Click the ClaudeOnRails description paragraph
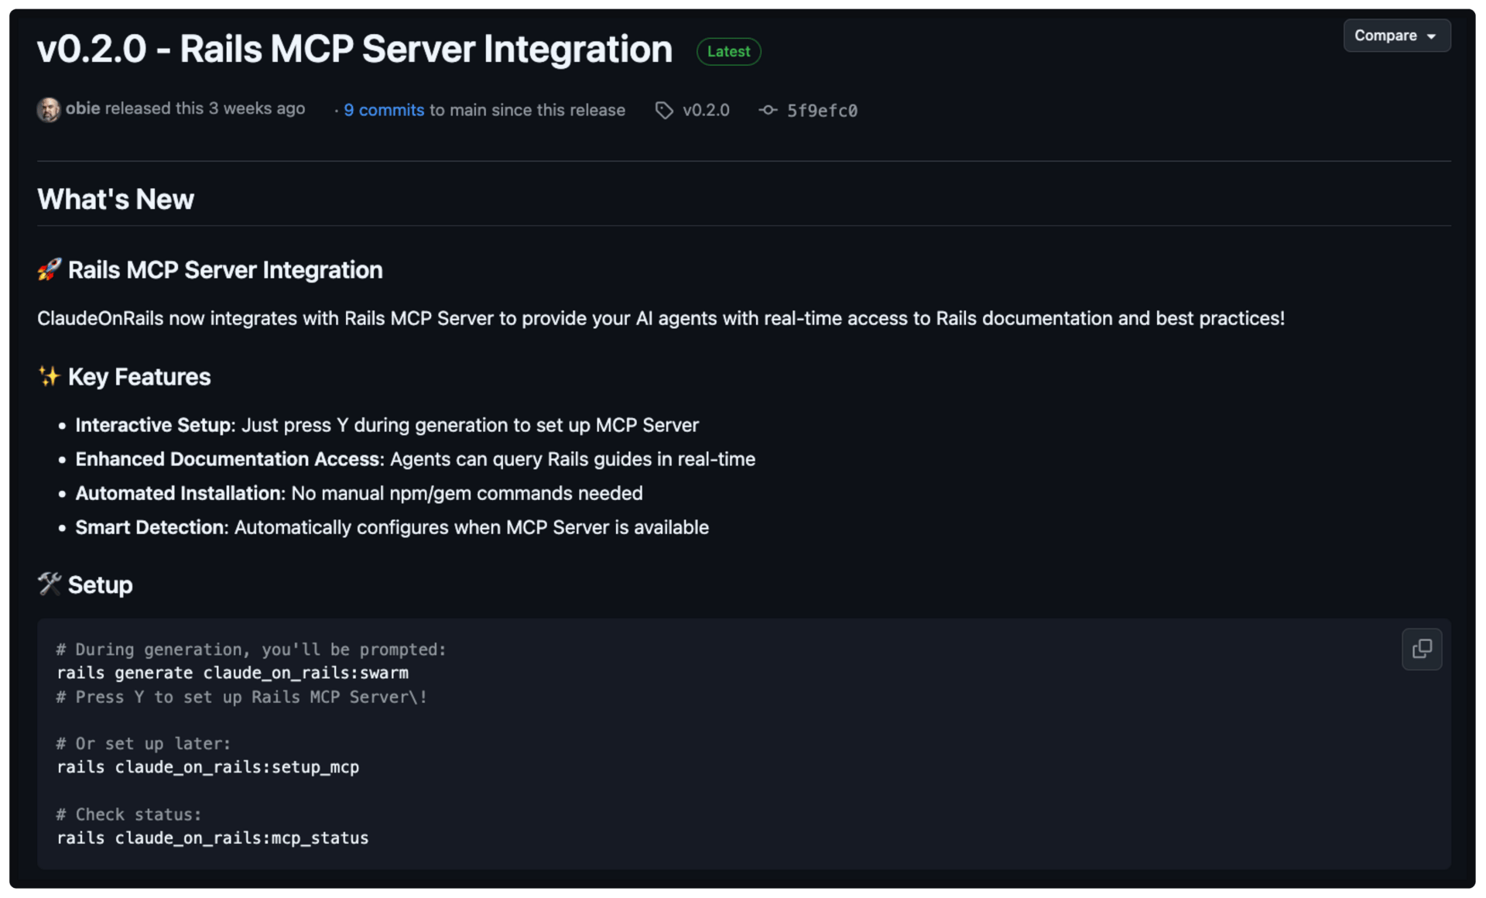 tap(661, 318)
